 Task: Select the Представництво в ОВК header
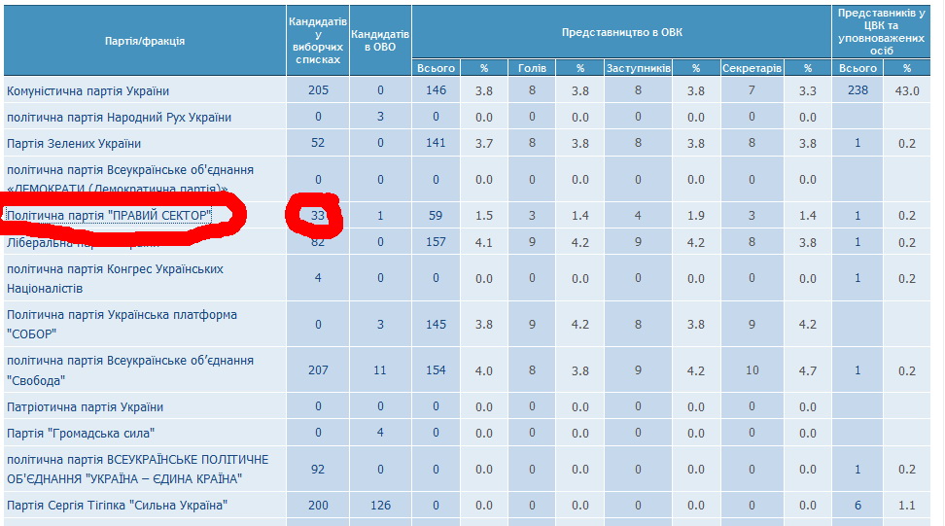point(621,31)
